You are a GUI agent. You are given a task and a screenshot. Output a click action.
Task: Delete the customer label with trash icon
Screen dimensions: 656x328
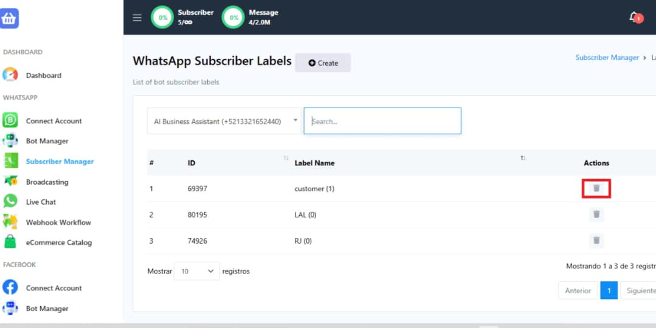[x=596, y=189]
